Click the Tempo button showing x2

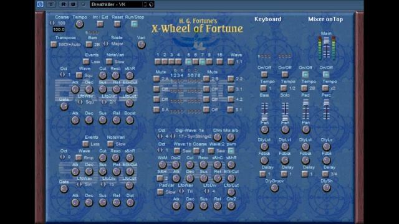tap(325, 88)
